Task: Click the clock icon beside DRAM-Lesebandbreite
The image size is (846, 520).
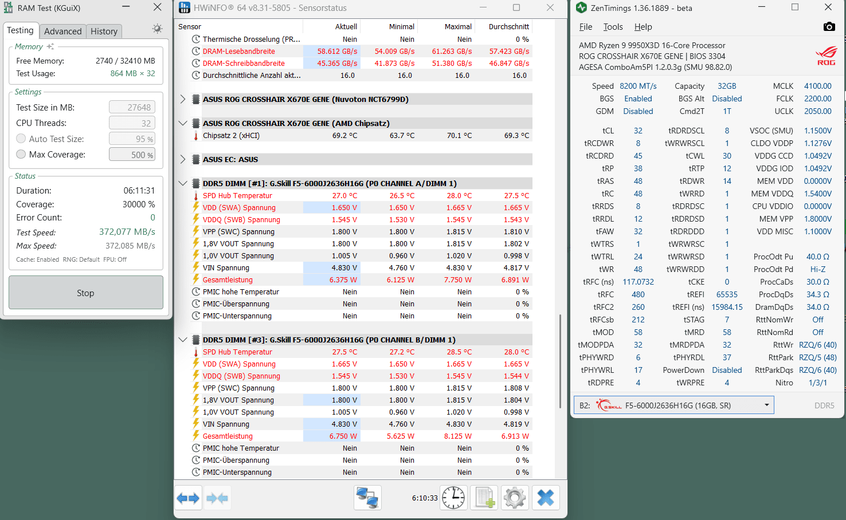Action: 196,51
